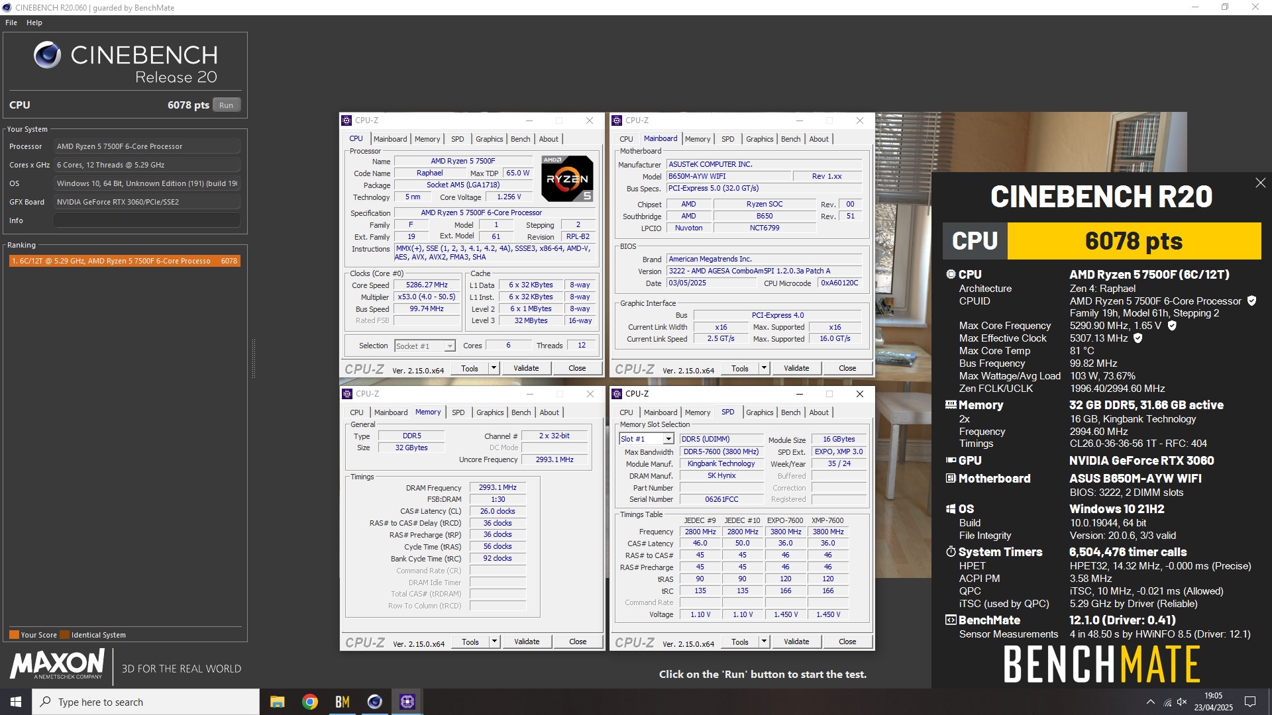Click the Max Core Frequency verified shield
This screenshot has height=715, width=1272.
click(x=1172, y=326)
